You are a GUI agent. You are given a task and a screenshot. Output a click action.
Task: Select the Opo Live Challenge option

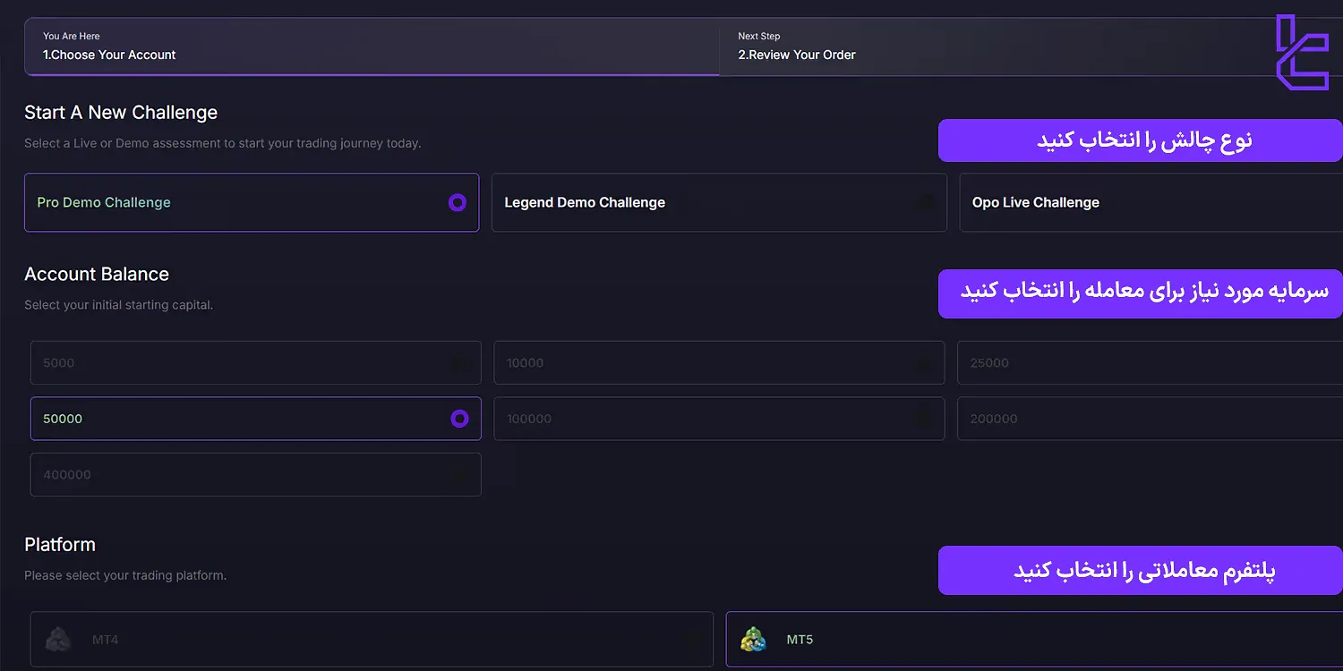tap(1150, 203)
